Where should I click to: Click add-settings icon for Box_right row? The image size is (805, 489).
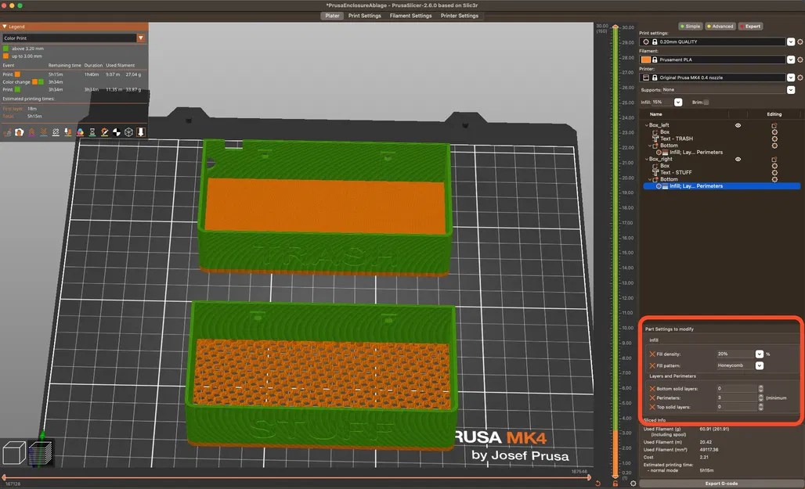pyautogui.click(x=774, y=159)
